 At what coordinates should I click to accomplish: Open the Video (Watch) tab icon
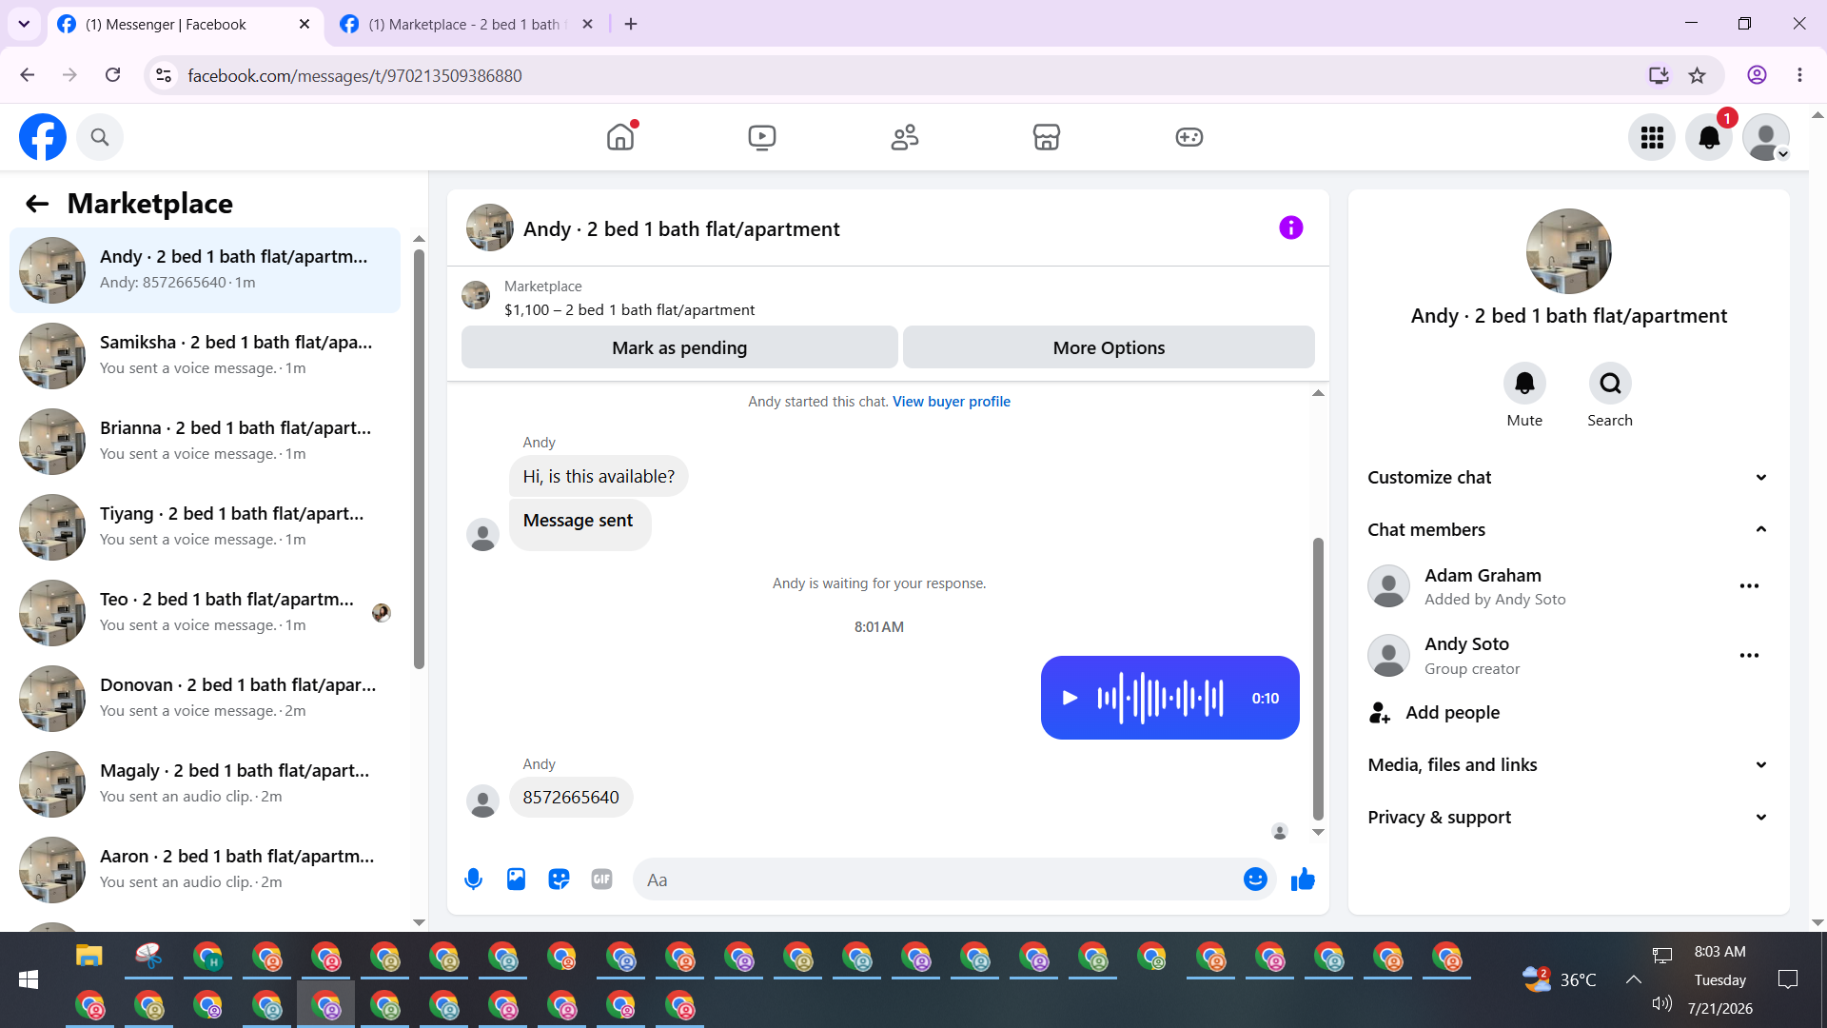[x=762, y=137]
